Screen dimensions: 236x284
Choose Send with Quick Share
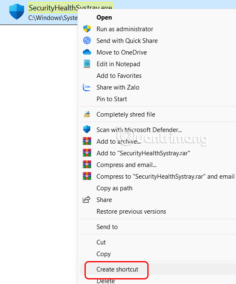pos(127,40)
